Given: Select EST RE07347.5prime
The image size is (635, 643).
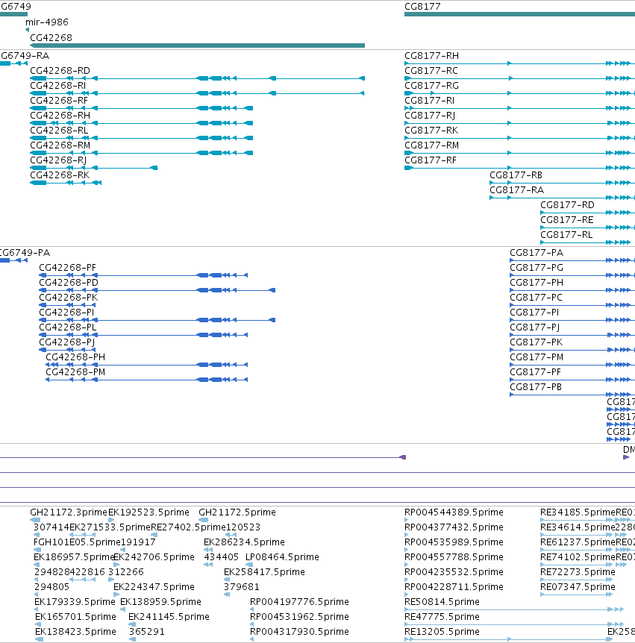Looking at the screenshot, I should tap(578, 587).
